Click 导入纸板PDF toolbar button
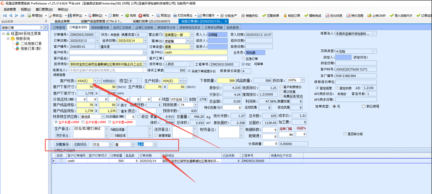 [401, 15]
